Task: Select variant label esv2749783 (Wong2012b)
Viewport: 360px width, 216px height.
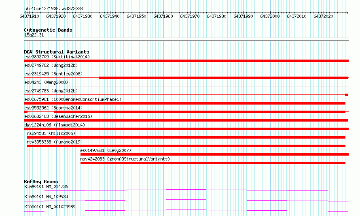Action: click(x=51, y=91)
